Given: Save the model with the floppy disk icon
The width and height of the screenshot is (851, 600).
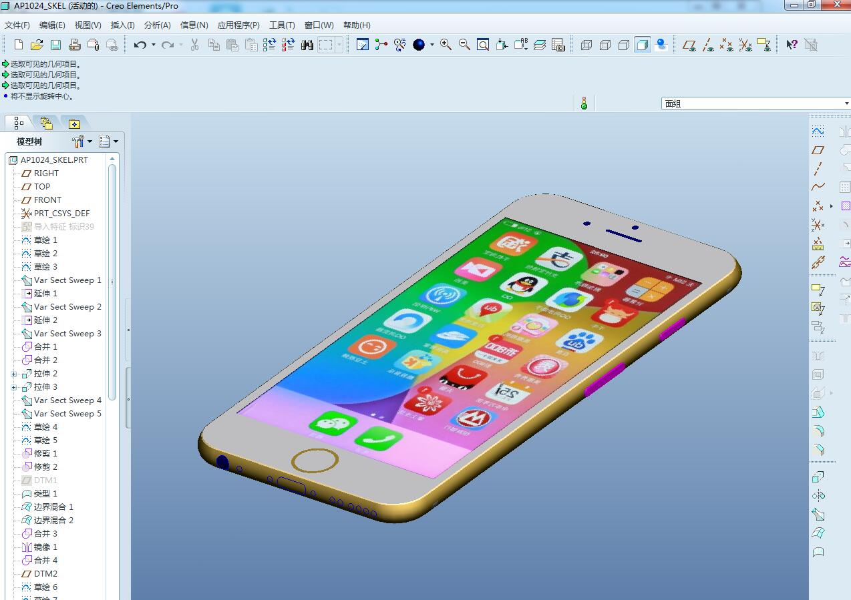Looking at the screenshot, I should 55,45.
